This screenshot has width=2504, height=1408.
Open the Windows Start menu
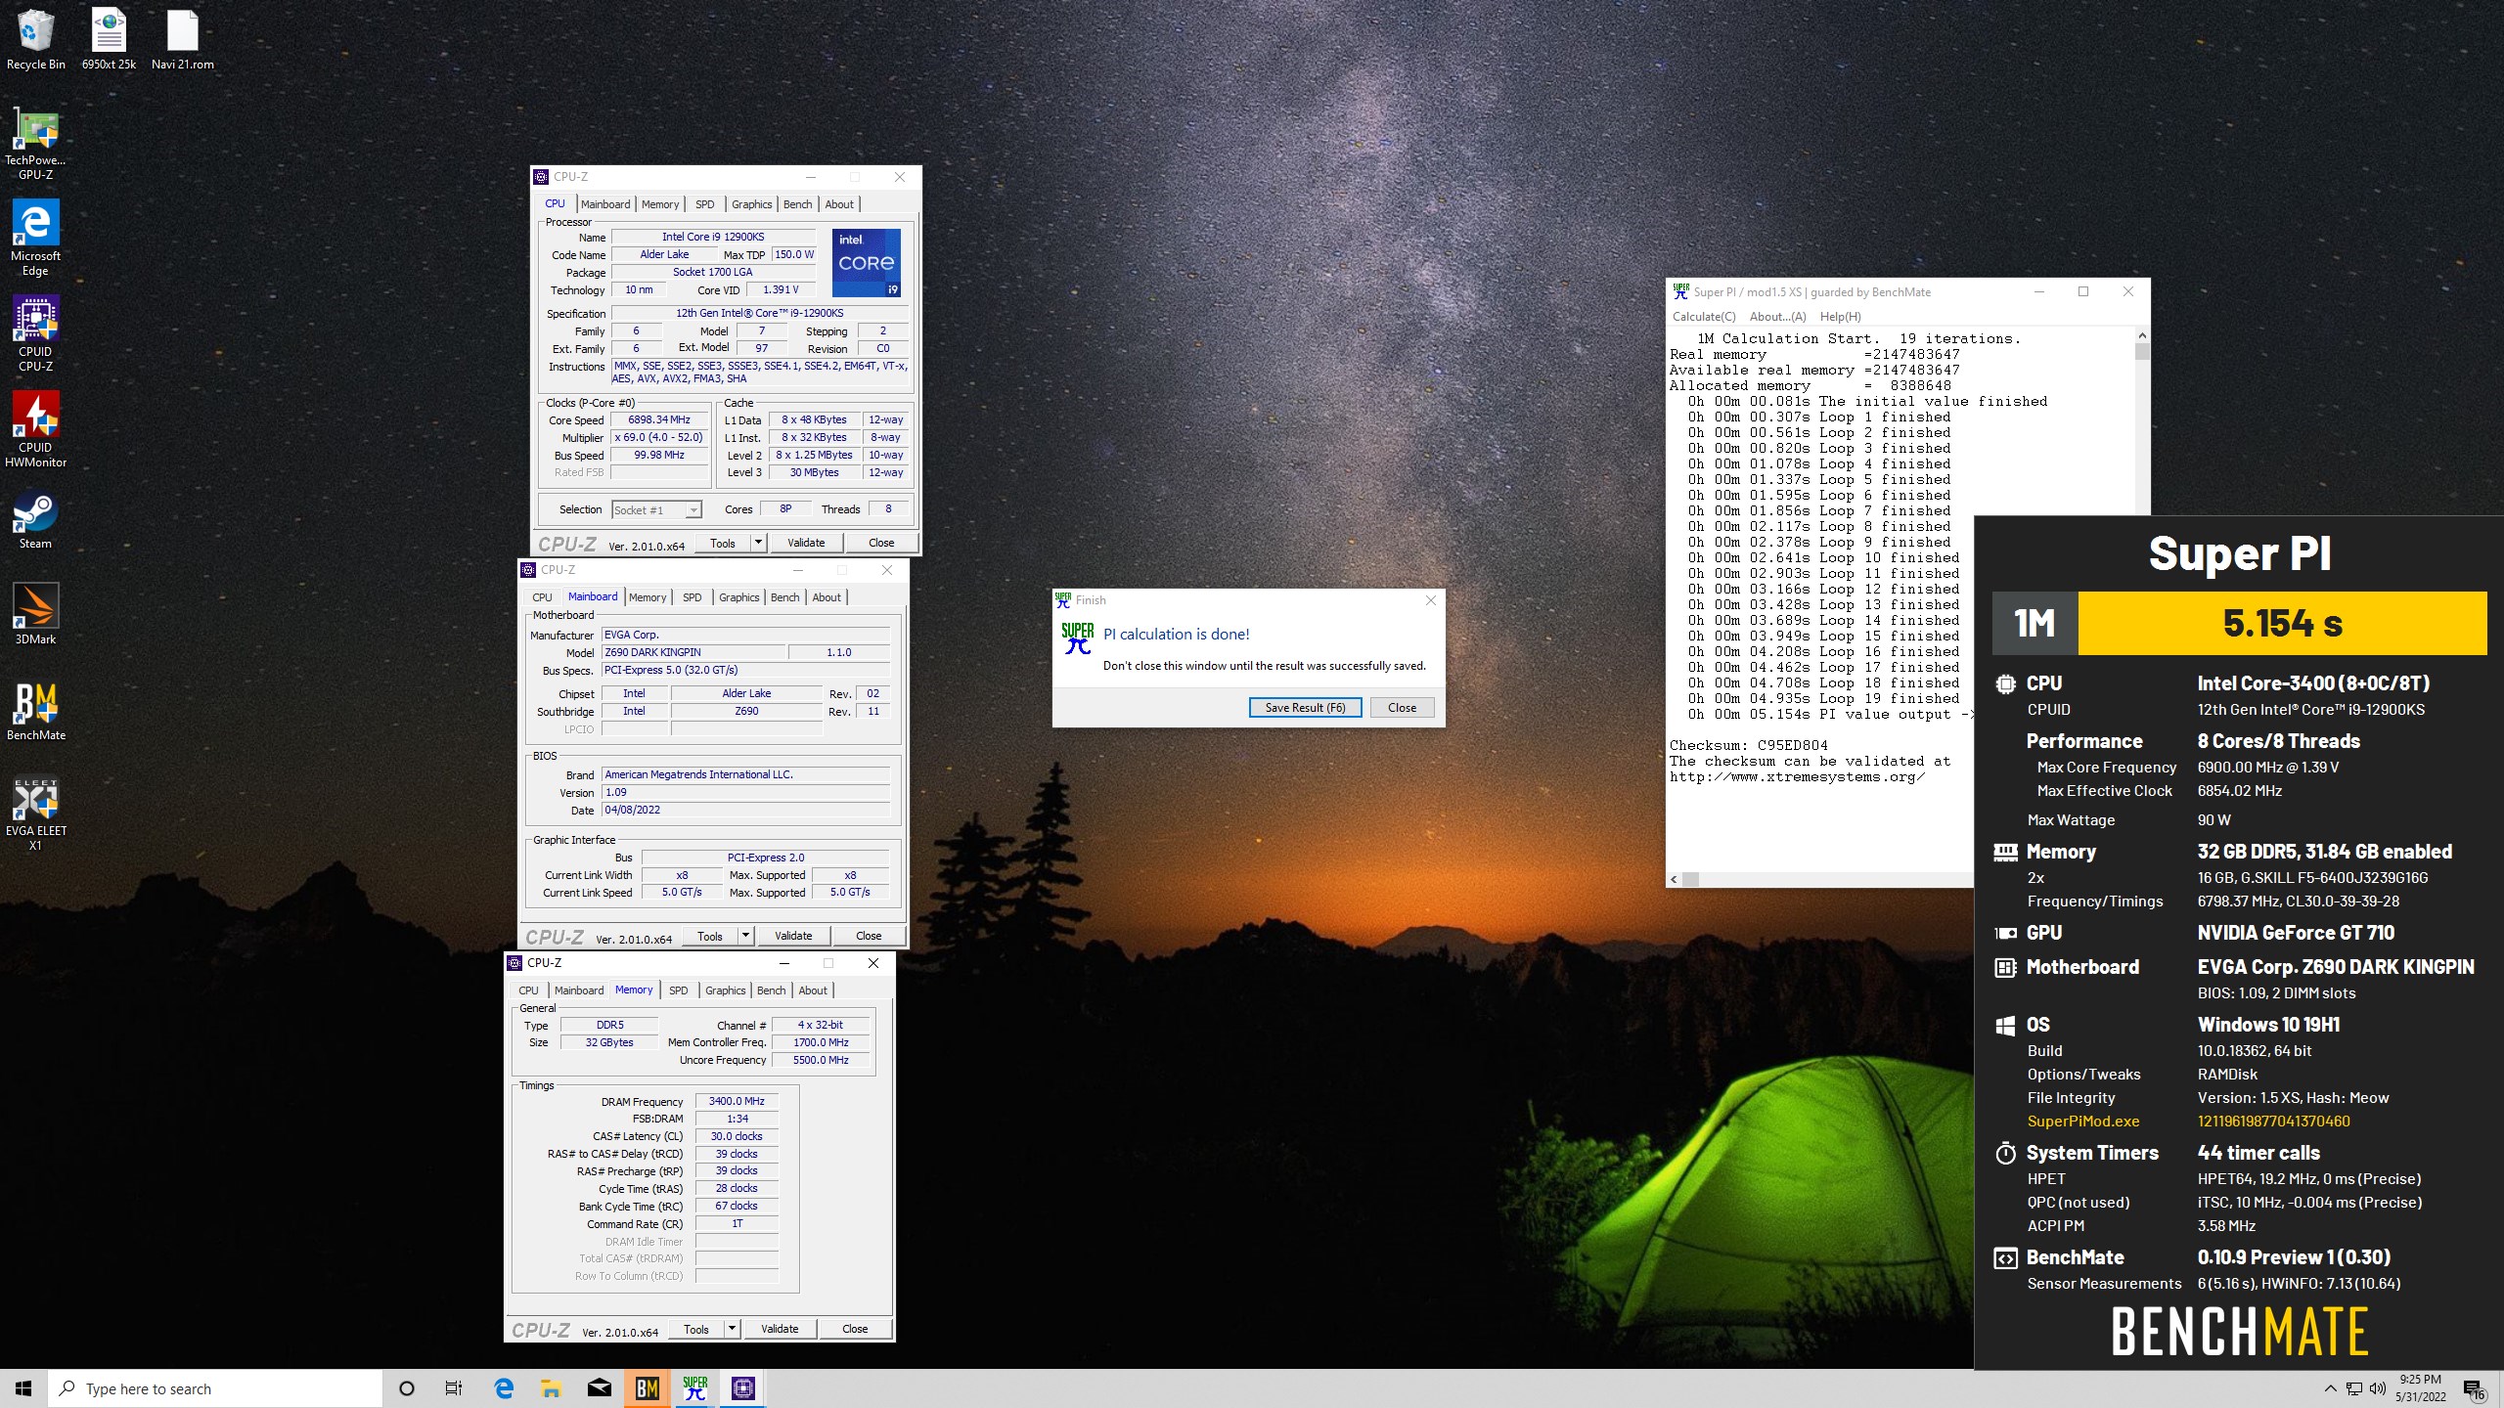coord(23,1388)
